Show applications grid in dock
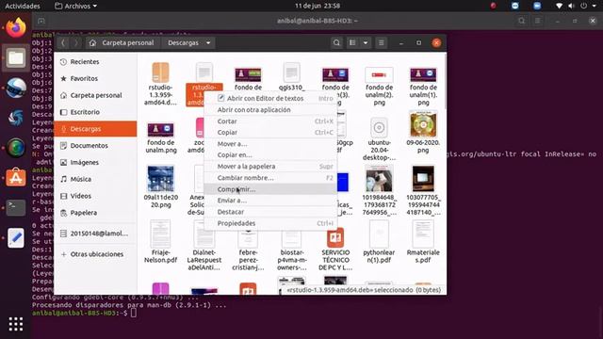 click(16, 324)
